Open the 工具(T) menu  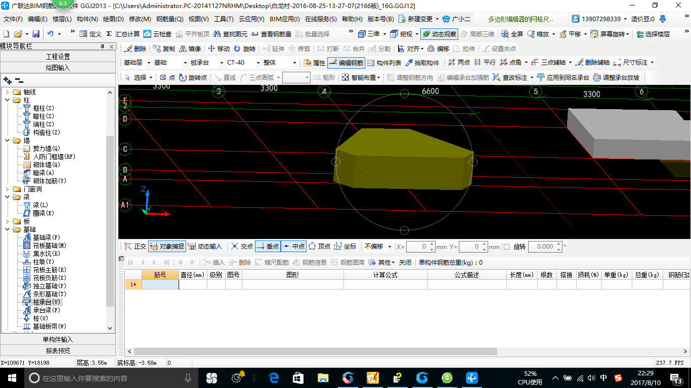(x=224, y=19)
